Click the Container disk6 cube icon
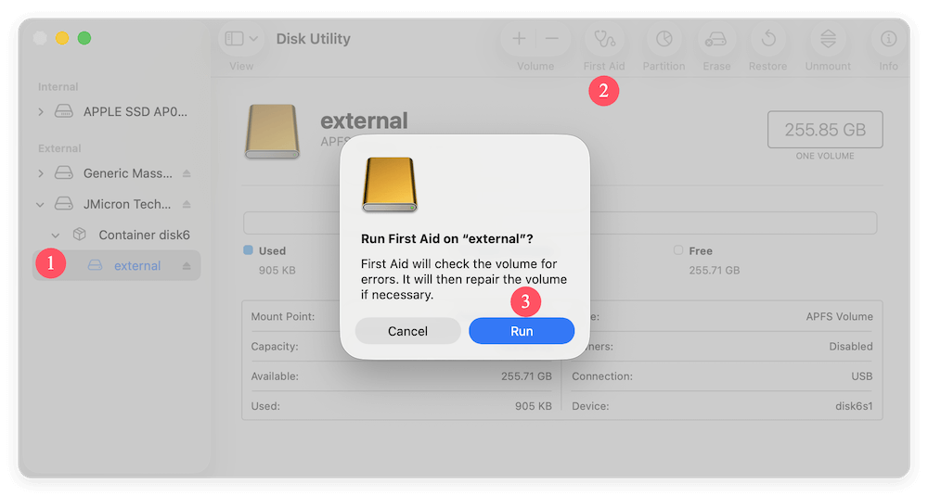The height and width of the screenshot is (496, 928). (x=79, y=235)
